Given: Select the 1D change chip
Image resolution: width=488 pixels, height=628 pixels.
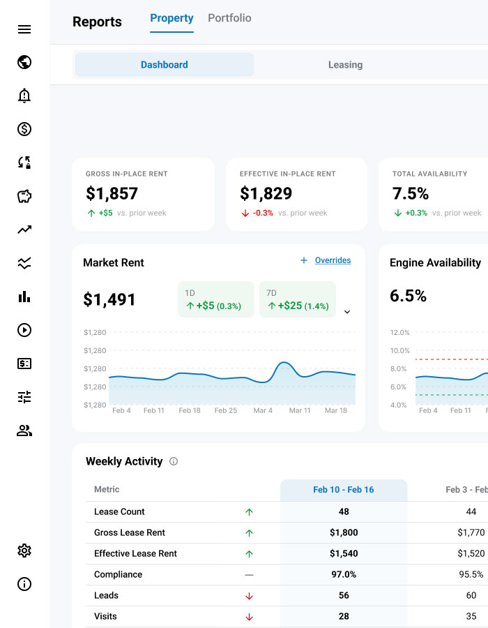Looking at the screenshot, I should tap(216, 299).
